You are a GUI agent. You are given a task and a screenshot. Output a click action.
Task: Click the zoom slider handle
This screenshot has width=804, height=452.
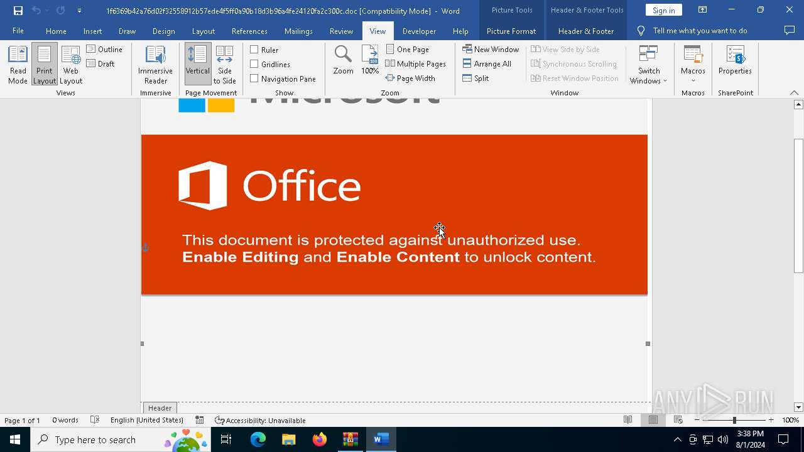coord(734,420)
